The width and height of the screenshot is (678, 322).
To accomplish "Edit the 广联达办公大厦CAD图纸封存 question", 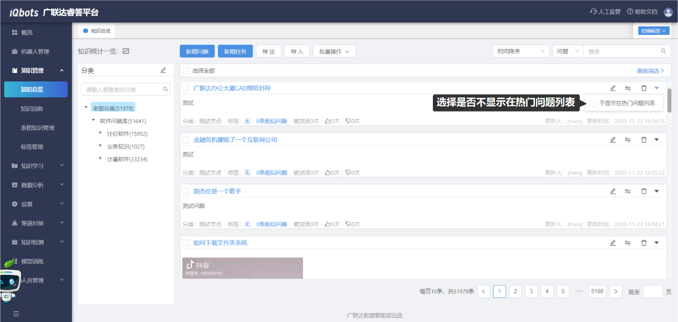I will (613, 88).
